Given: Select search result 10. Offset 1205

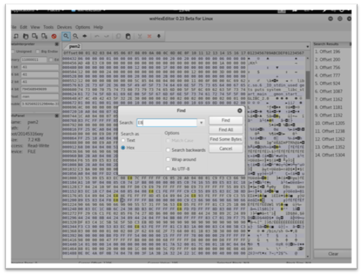Looking at the screenshot, I should click(x=330, y=123).
